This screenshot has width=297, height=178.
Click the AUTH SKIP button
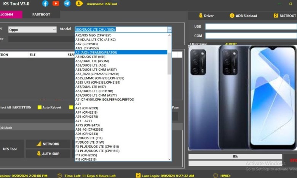click(x=48, y=154)
